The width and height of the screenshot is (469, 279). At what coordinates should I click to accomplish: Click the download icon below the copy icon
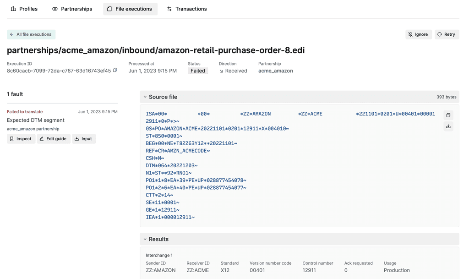point(448,126)
